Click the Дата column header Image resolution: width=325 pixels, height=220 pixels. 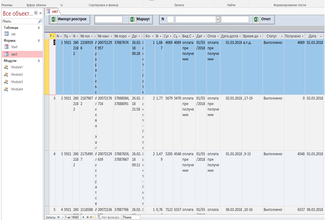click(x=312, y=36)
